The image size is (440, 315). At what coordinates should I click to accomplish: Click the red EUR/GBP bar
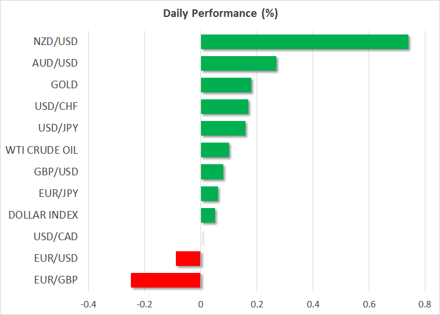[x=165, y=280]
